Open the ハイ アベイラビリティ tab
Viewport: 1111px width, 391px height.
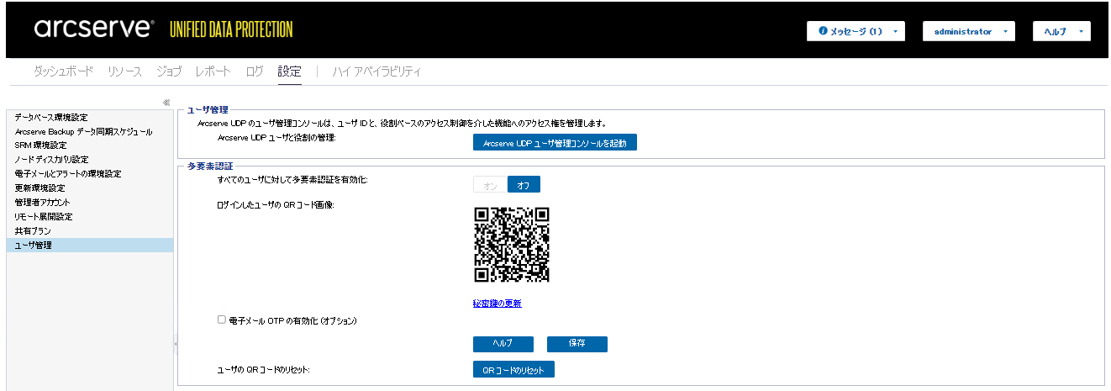[376, 71]
